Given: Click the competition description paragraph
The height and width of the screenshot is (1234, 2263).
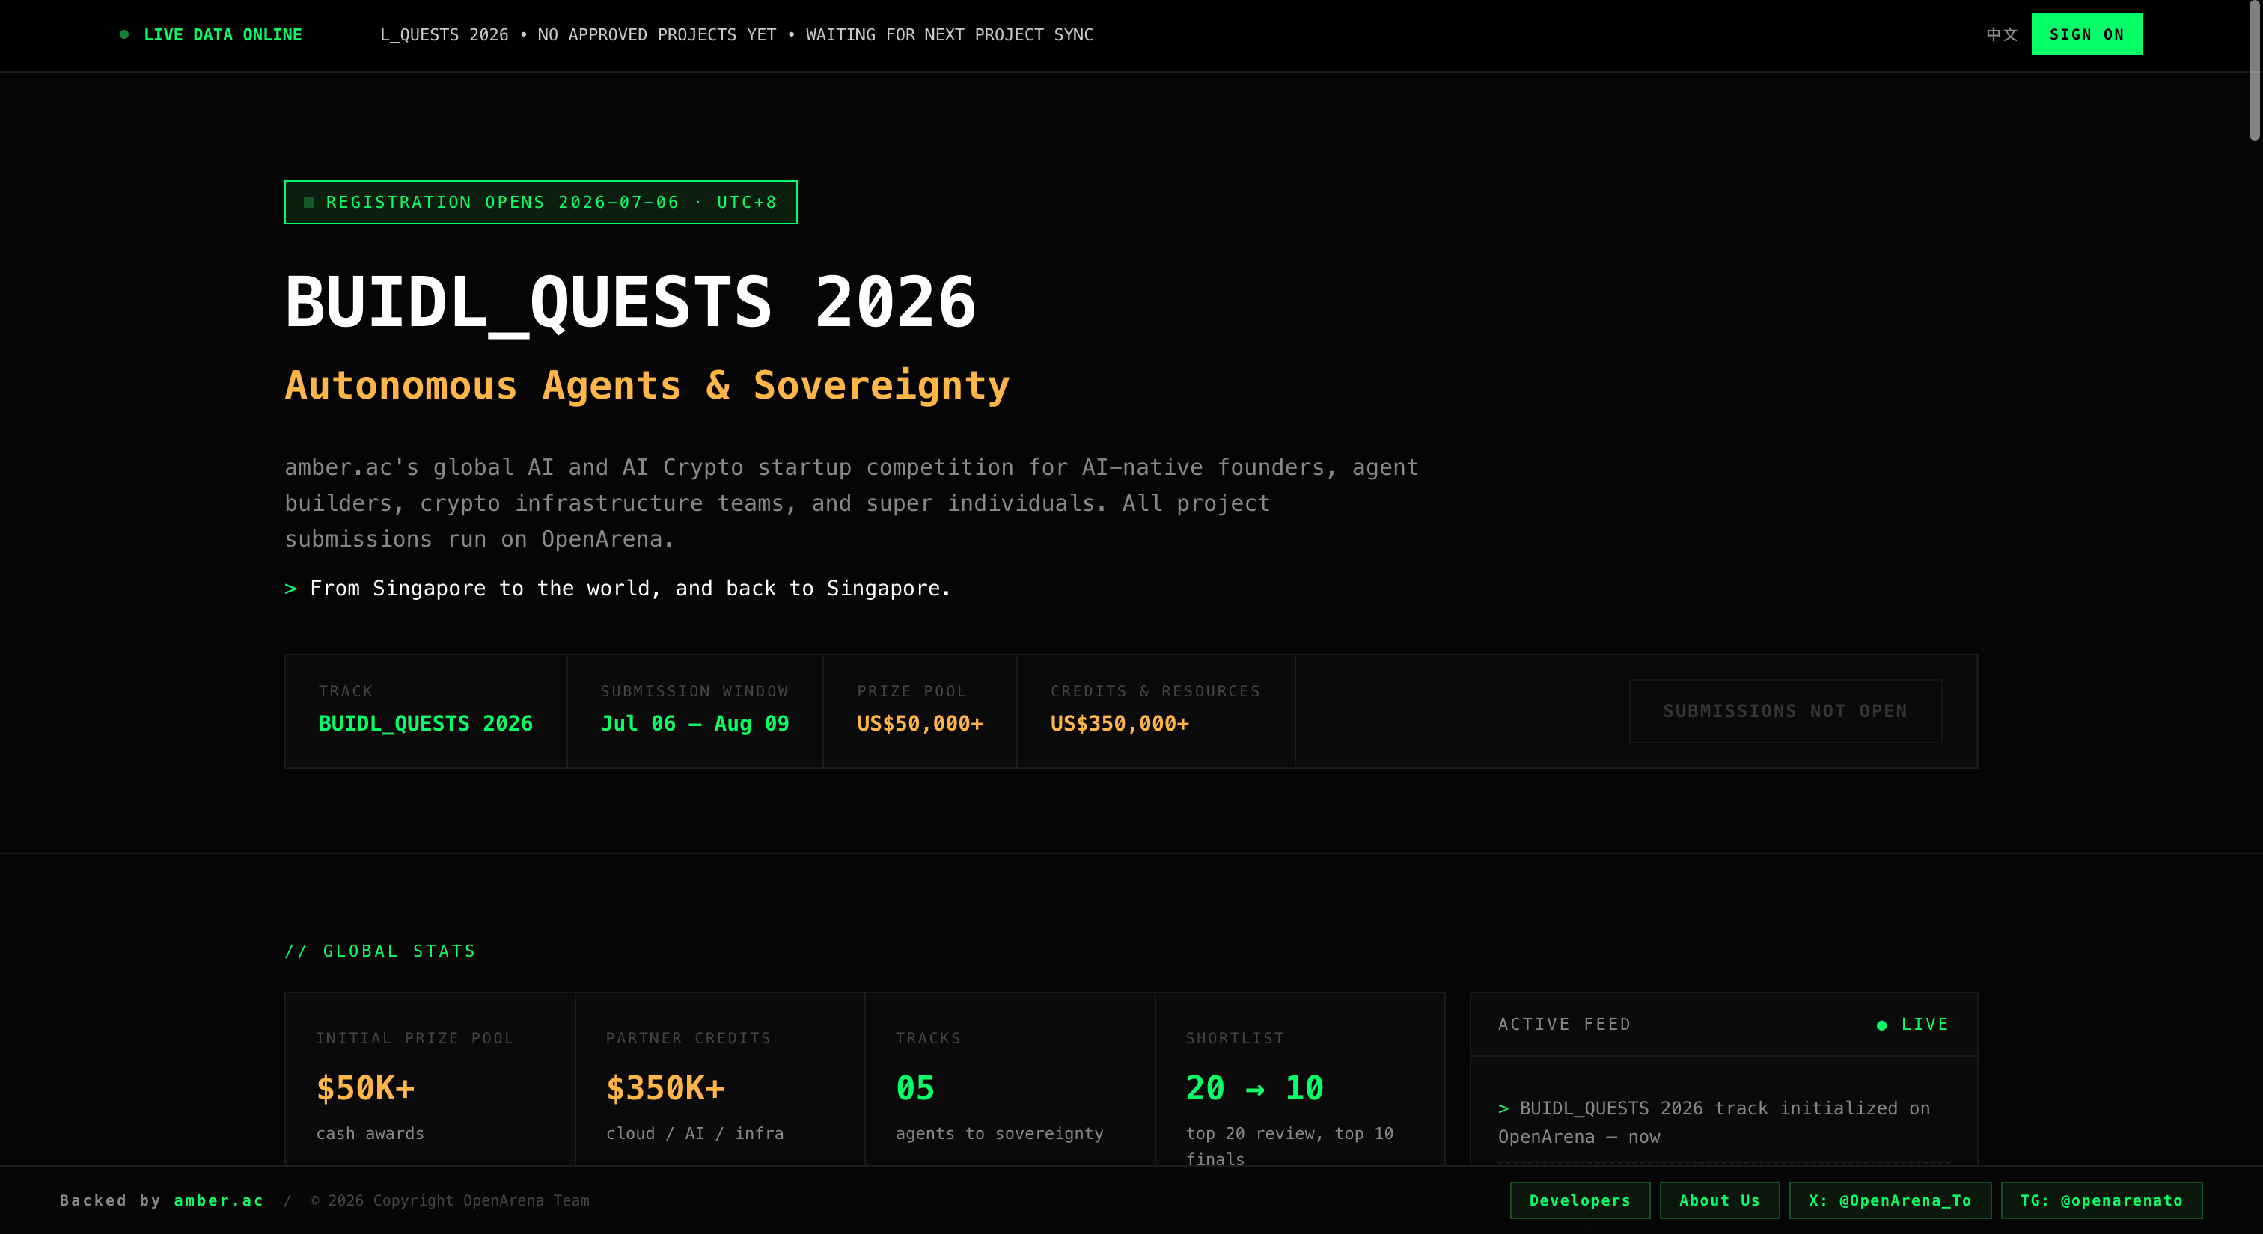Looking at the screenshot, I should [x=852, y=503].
